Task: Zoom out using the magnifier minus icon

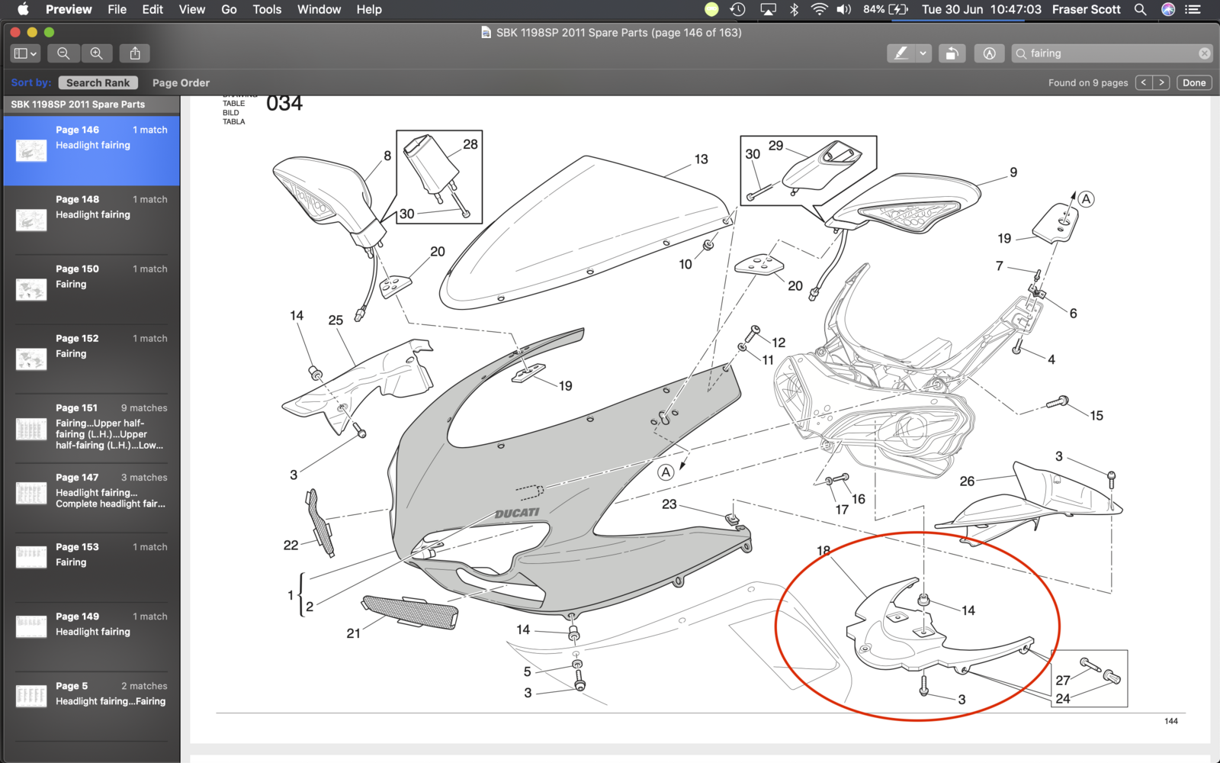Action: click(x=63, y=53)
